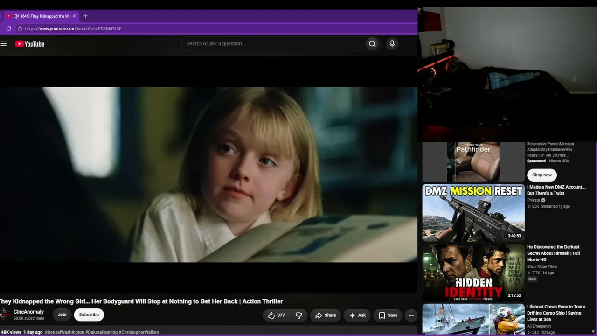Click the 48K views count text
This screenshot has width=597, height=336.
point(11,332)
